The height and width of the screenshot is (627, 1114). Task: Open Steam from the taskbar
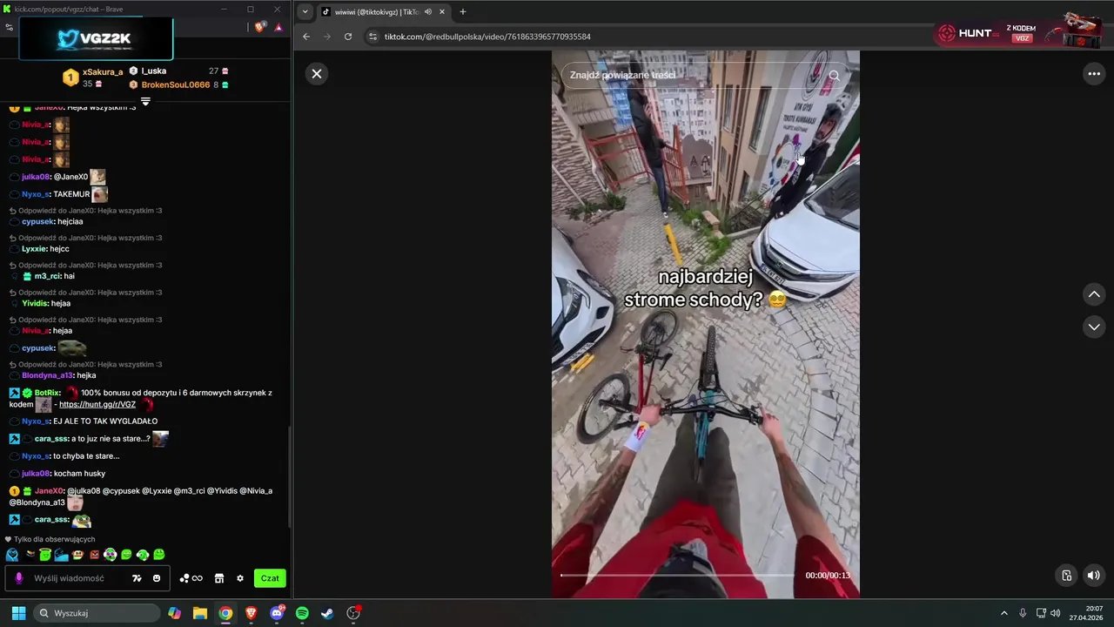pyautogui.click(x=327, y=613)
